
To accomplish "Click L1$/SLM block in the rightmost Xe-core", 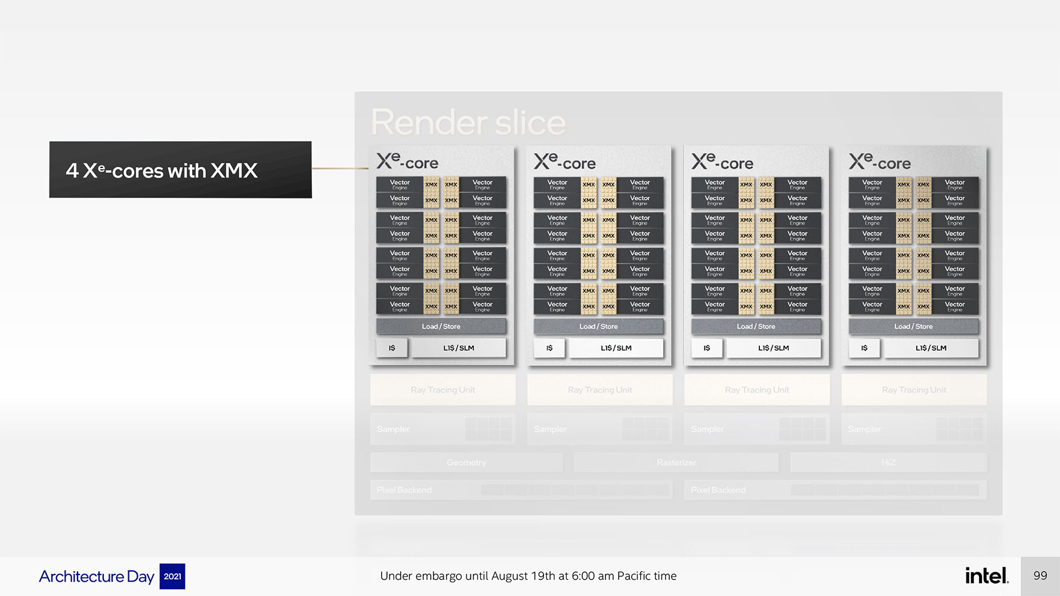I will pyautogui.click(x=931, y=348).
